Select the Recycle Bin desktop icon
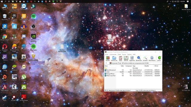 pos(5,17)
